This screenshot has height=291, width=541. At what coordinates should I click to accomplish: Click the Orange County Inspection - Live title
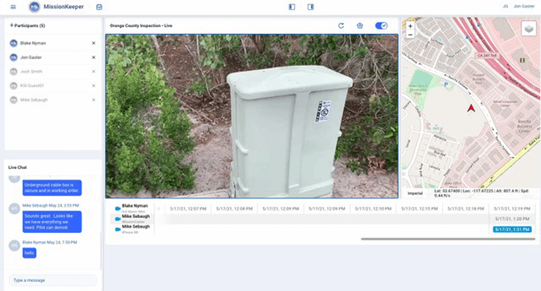[x=141, y=26]
